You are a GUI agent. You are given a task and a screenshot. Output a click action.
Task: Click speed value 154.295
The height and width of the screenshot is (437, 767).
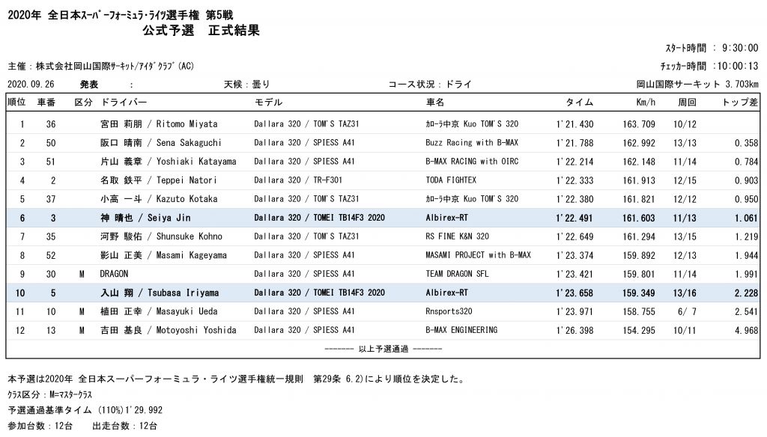(x=639, y=331)
